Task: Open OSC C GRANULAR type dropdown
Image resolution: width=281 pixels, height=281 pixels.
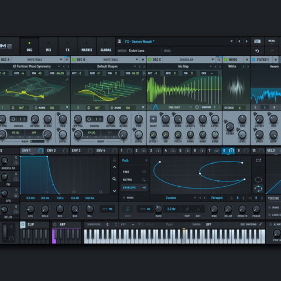Action: click(x=213, y=59)
